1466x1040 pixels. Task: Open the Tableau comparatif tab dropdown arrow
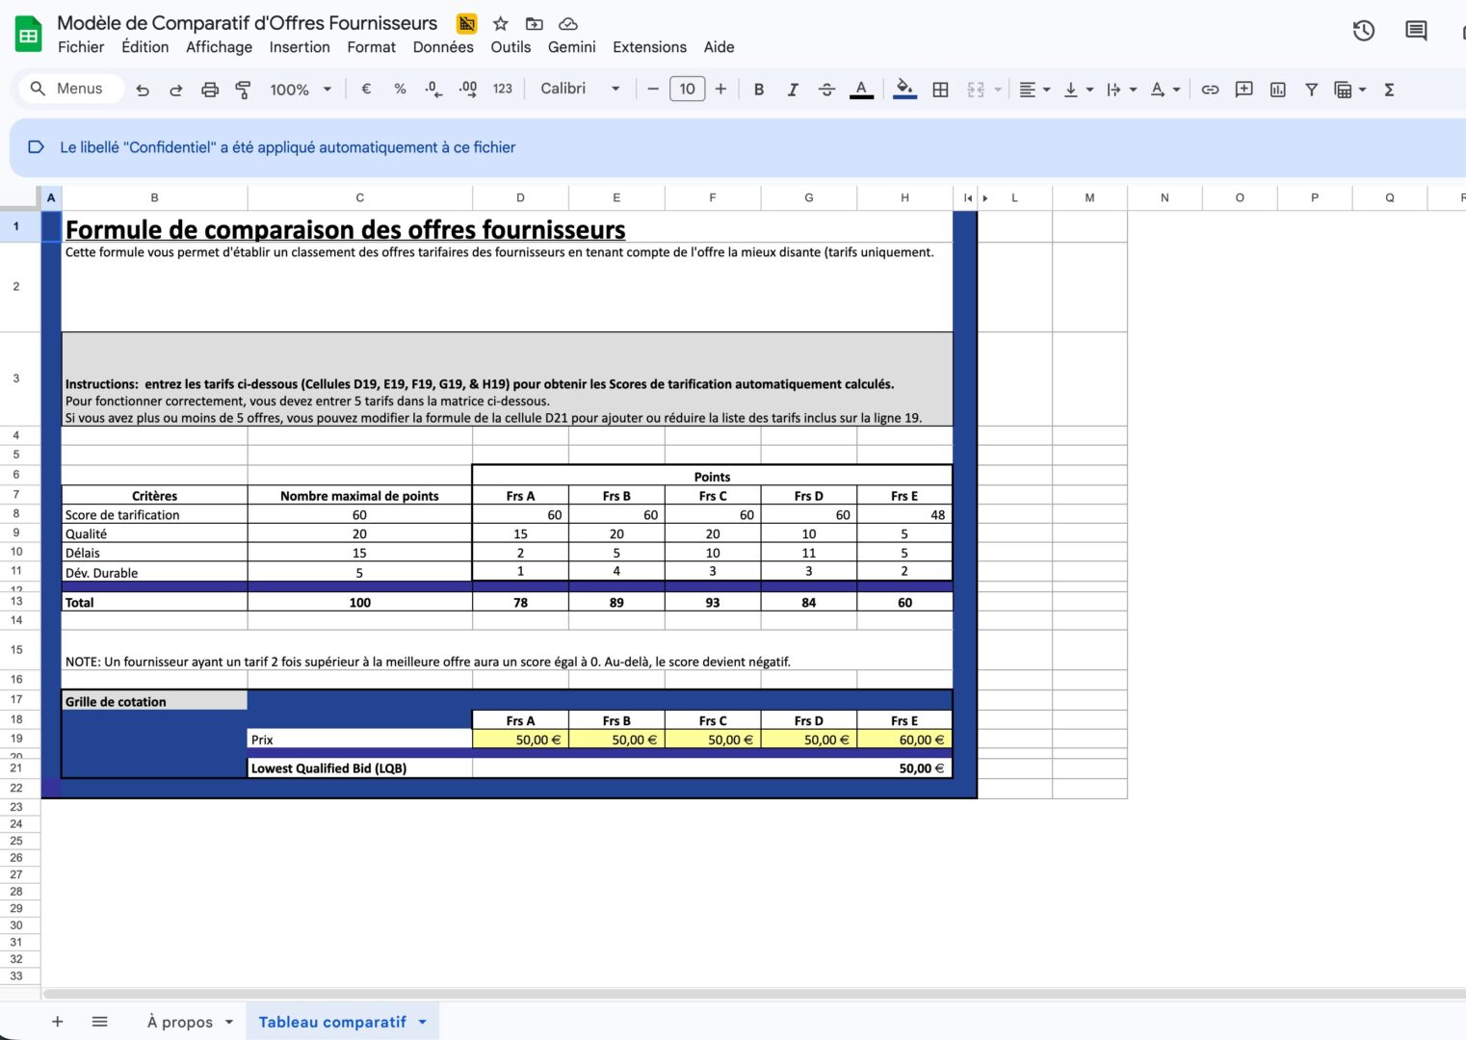tap(422, 1023)
